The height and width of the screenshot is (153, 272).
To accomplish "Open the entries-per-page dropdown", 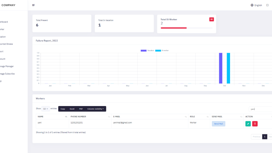I will (45, 109).
